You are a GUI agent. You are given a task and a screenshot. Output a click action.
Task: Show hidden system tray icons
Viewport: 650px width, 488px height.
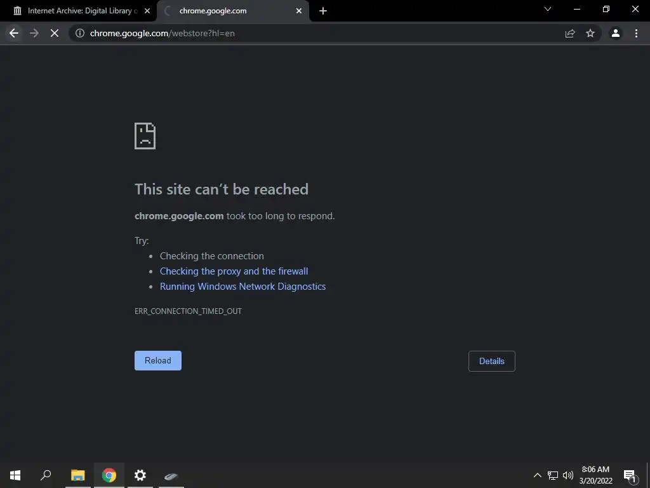pyautogui.click(x=537, y=475)
